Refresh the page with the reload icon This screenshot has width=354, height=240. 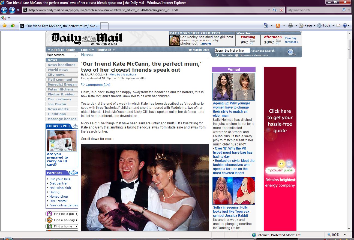275,10
